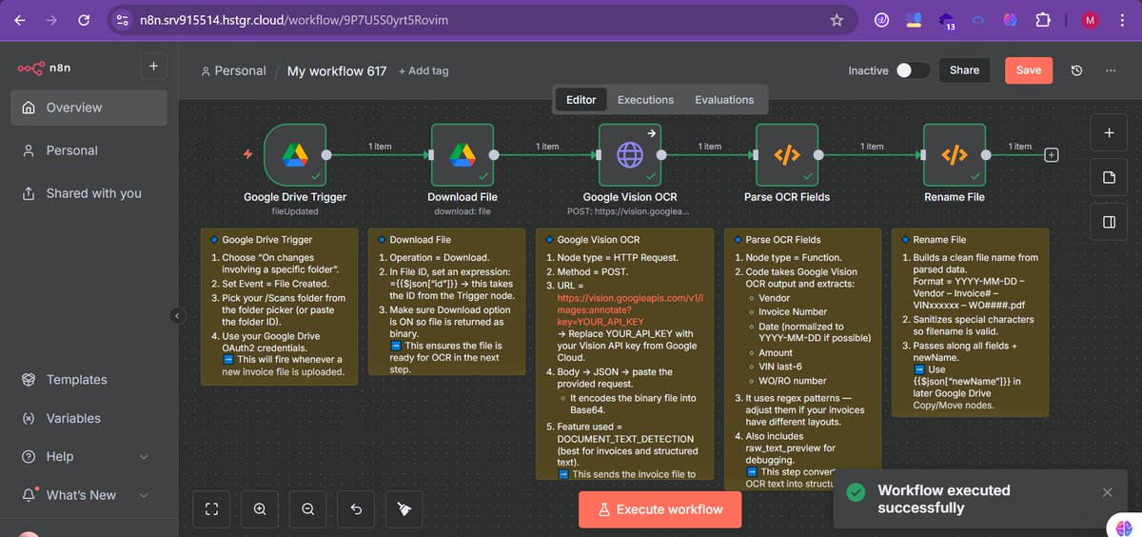
Task: Click the fileUpdated subtitle text
Action: coord(295,211)
